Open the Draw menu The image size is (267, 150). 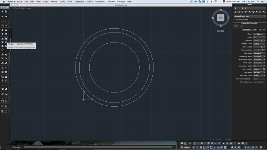tap(70, 2)
